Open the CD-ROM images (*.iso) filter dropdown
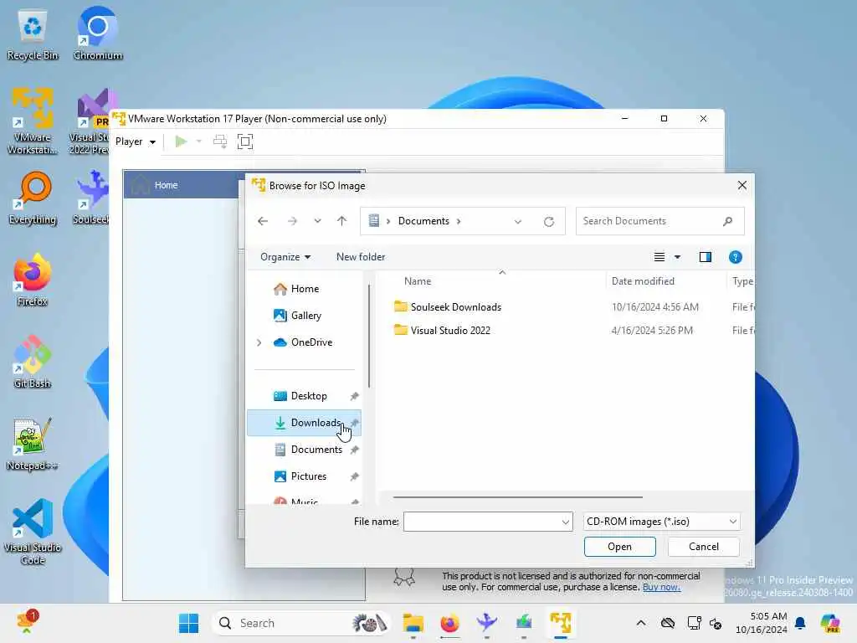This screenshot has height=643, width=857. tap(661, 522)
